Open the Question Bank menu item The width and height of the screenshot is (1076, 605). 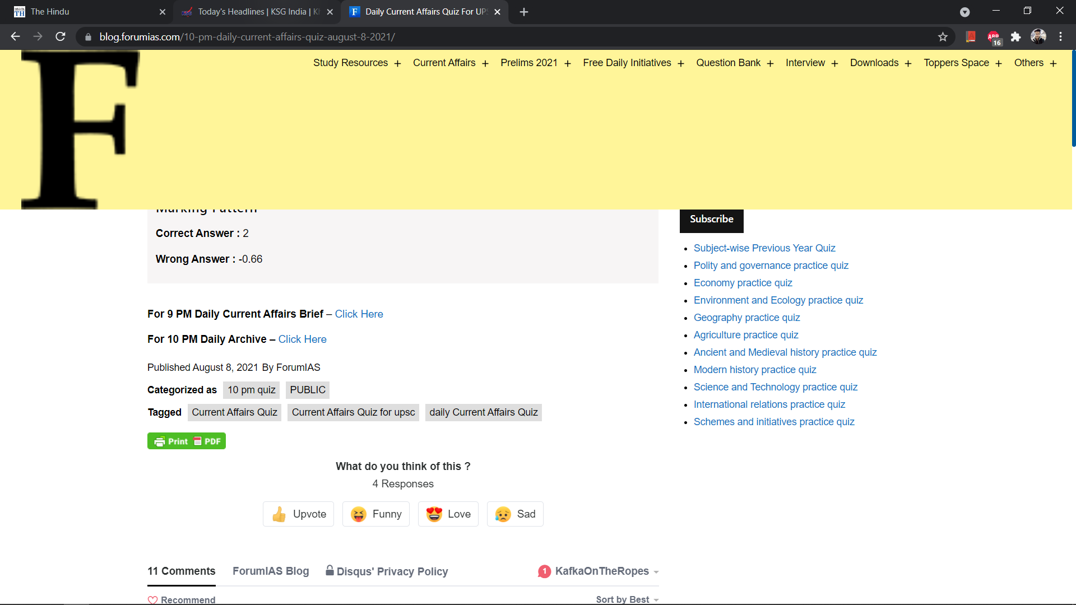click(728, 63)
